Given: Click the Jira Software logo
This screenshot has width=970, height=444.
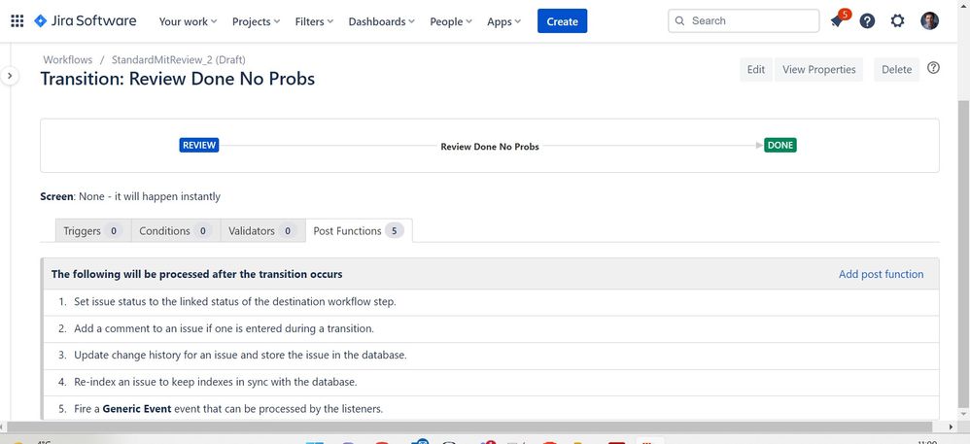Looking at the screenshot, I should point(85,21).
